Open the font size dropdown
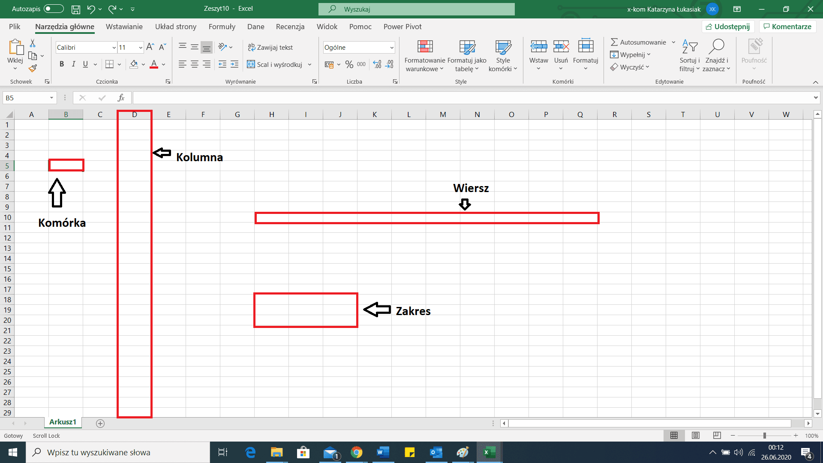Viewport: 823px width, 463px height. [x=140, y=47]
